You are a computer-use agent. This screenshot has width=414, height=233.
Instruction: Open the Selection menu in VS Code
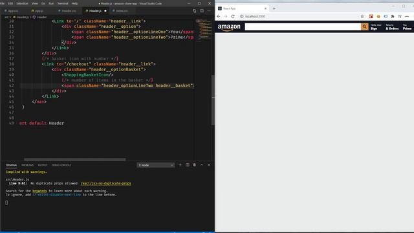pyautogui.click(x=22, y=3)
